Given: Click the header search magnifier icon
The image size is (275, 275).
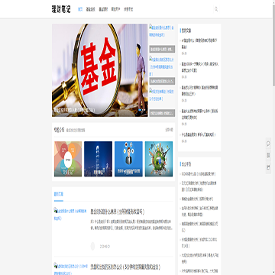Looking at the screenshot, I should (216, 9).
